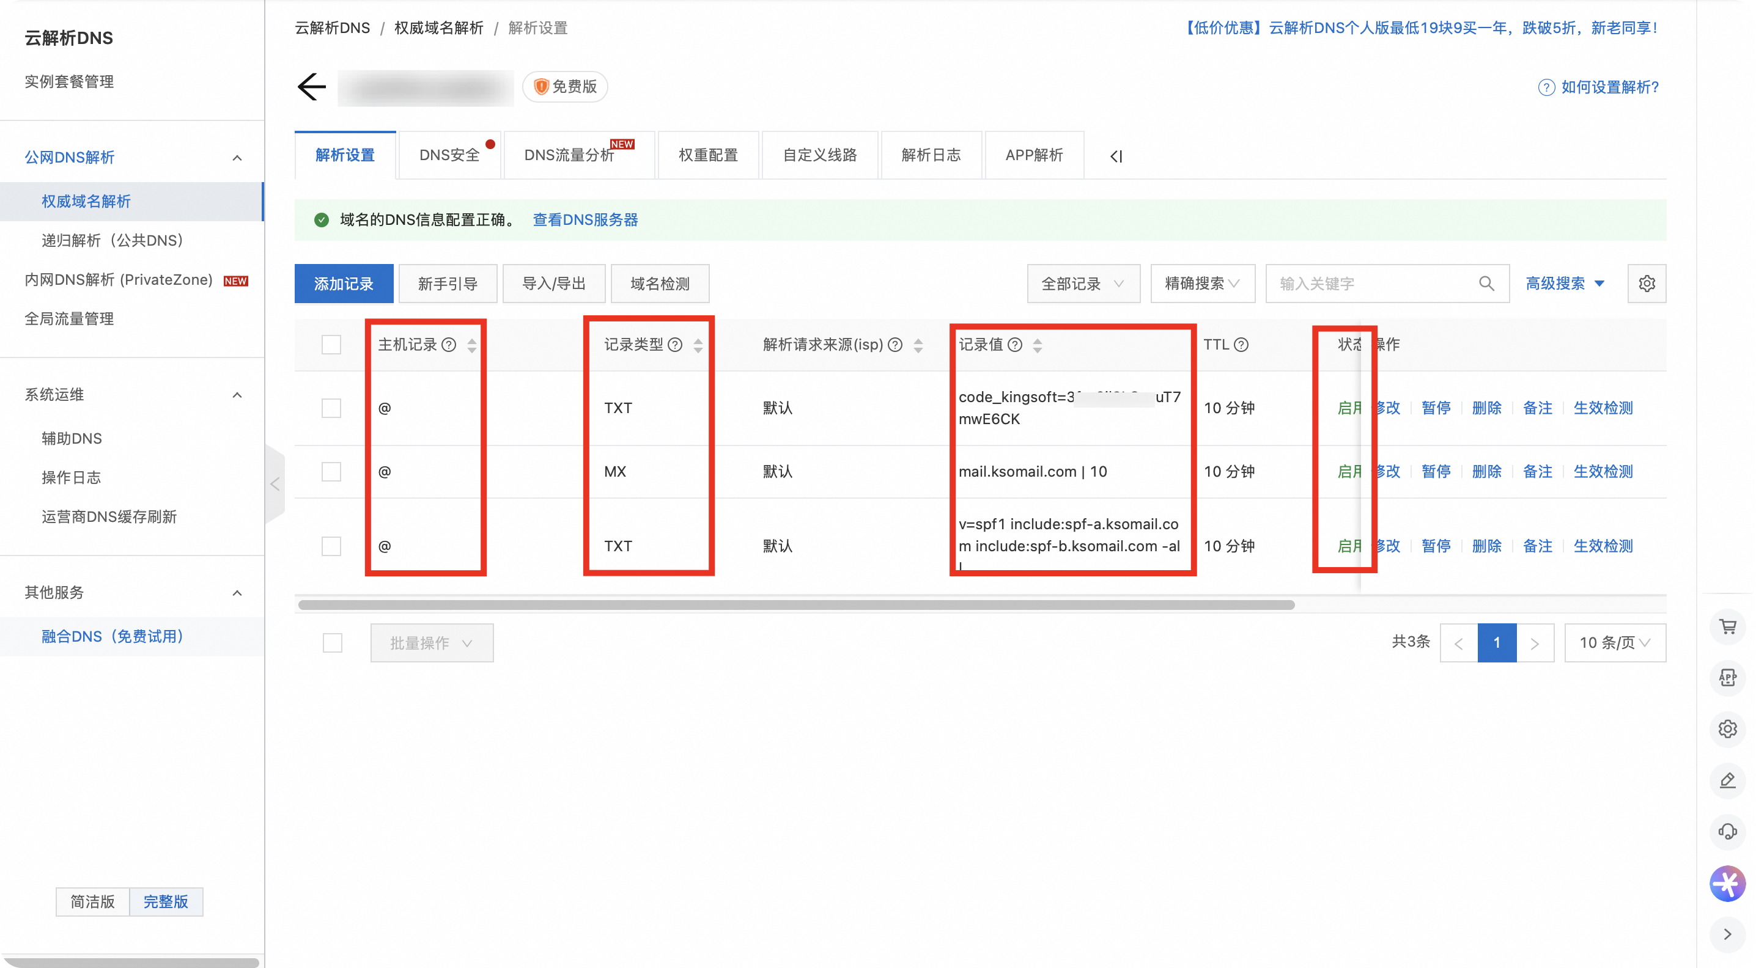Open the 查看DNS服务器 link
Screen dimensions: 1756x968
coord(585,220)
